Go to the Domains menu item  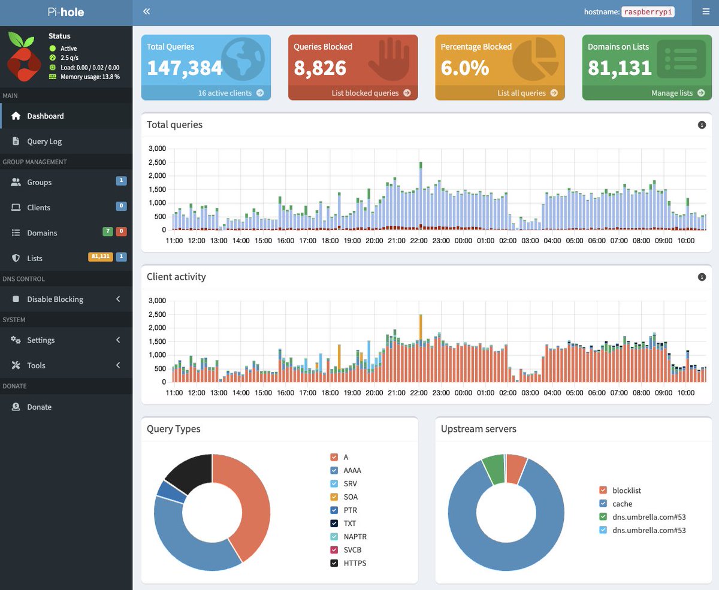pos(66,233)
